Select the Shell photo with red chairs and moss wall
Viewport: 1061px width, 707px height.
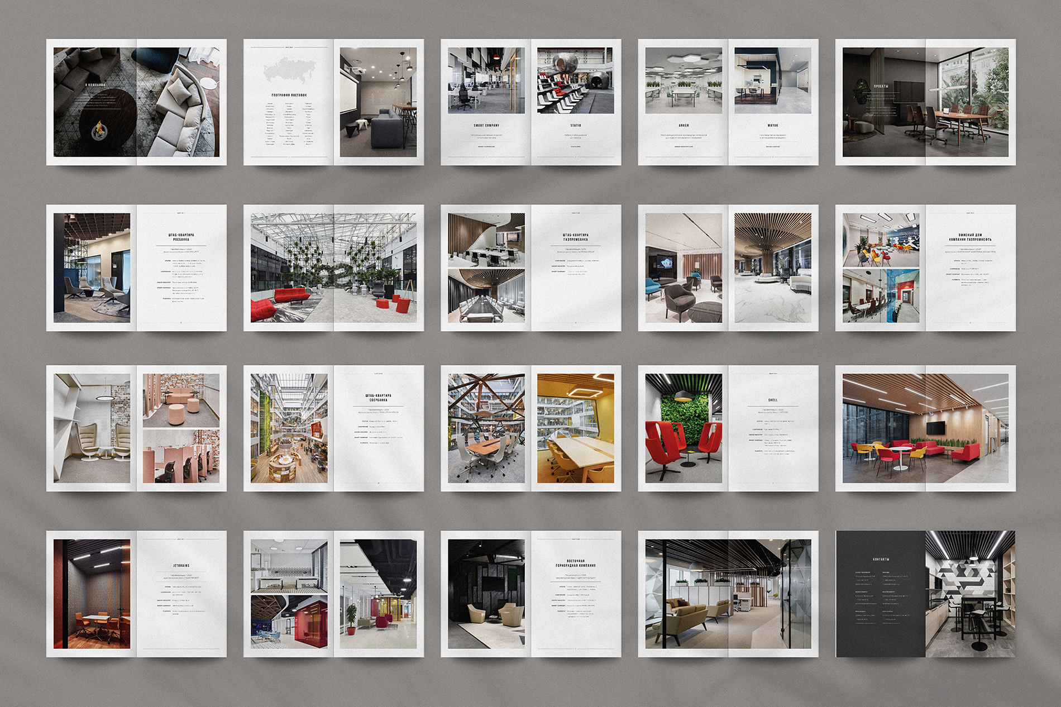(x=684, y=428)
